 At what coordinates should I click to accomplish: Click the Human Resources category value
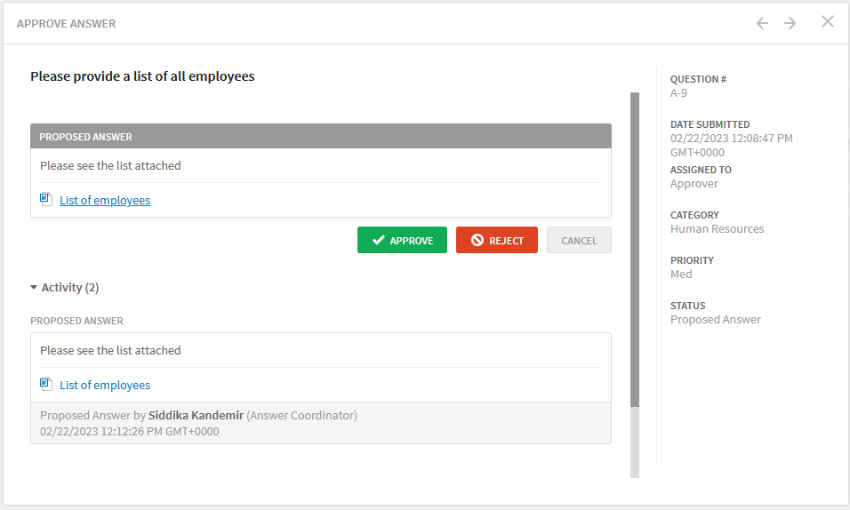pyautogui.click(x=718, y=228)
